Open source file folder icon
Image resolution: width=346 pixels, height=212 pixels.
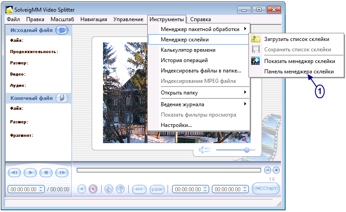pyautogui.click(x=62, y=30)
